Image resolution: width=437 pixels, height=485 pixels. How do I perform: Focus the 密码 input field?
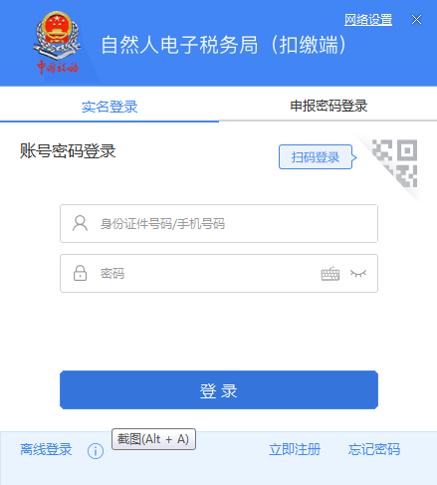pyautogui.click(x=219, y=273)
